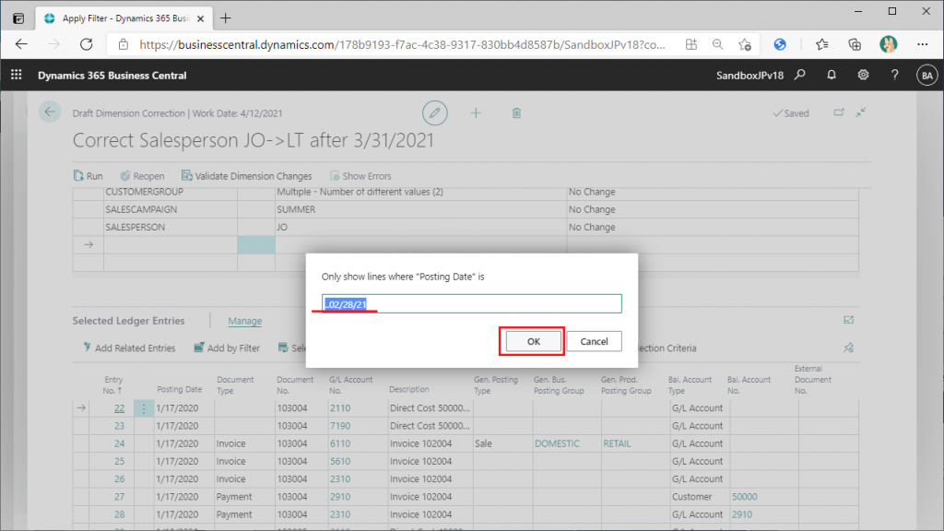944x531 pixels.
Task: Go back using the page back arrow
Action: (50, 112)
